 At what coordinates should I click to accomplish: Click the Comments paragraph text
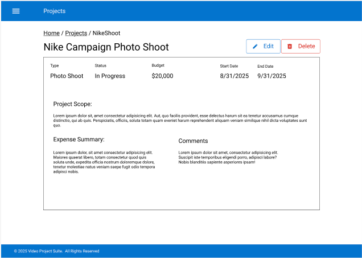tap(228, 157)
